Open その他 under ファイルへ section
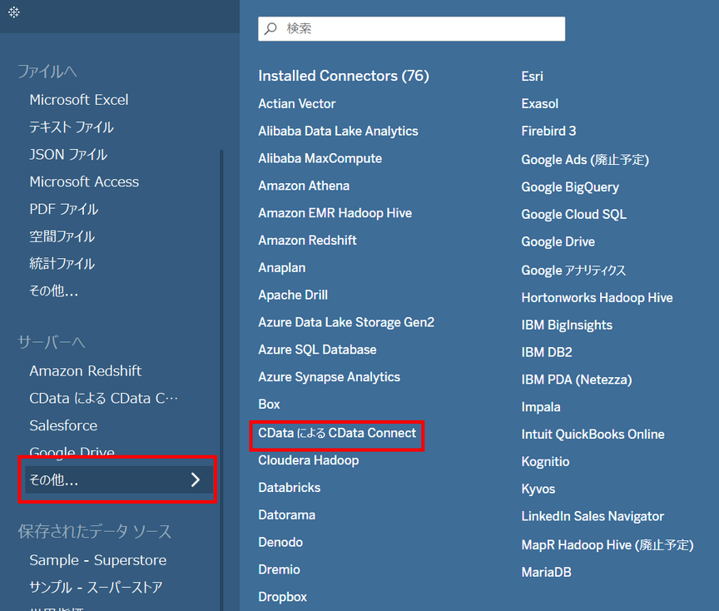 pos(53,291)
